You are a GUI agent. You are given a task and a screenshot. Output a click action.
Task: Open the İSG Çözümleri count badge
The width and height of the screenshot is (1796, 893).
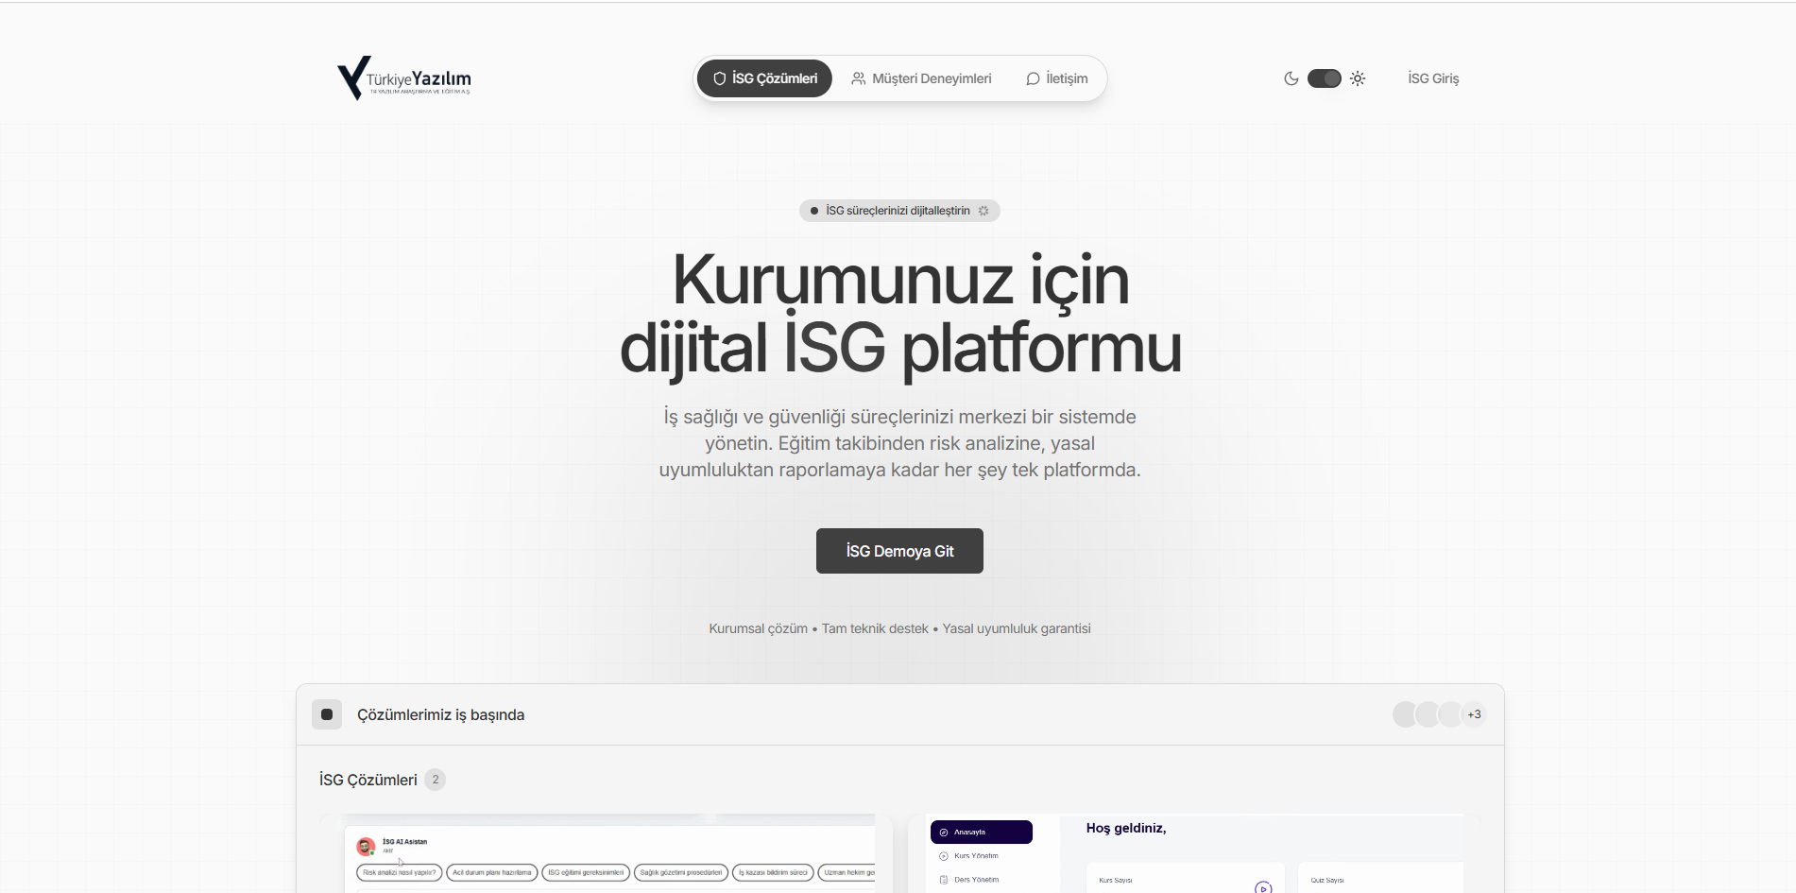pyautogui.click(x=436, y=779)
